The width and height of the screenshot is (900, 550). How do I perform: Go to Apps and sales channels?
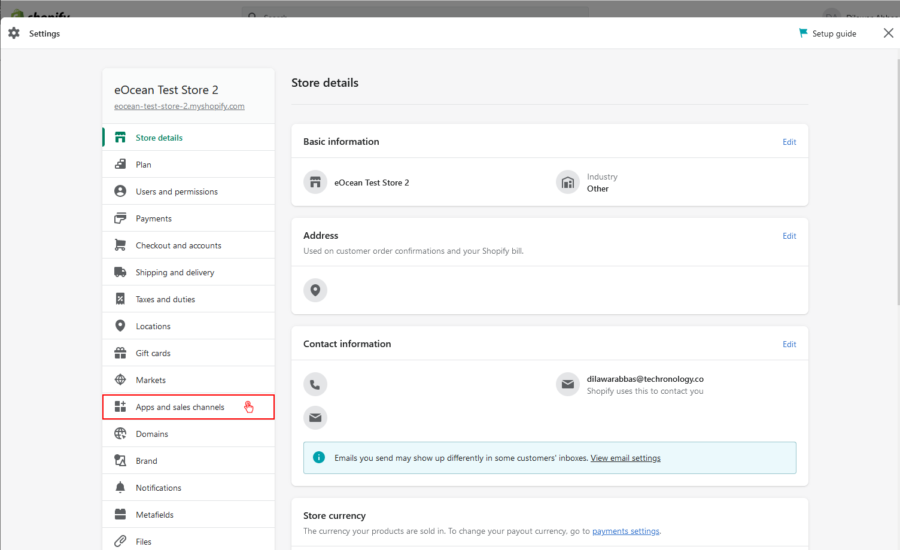(180, 407)
